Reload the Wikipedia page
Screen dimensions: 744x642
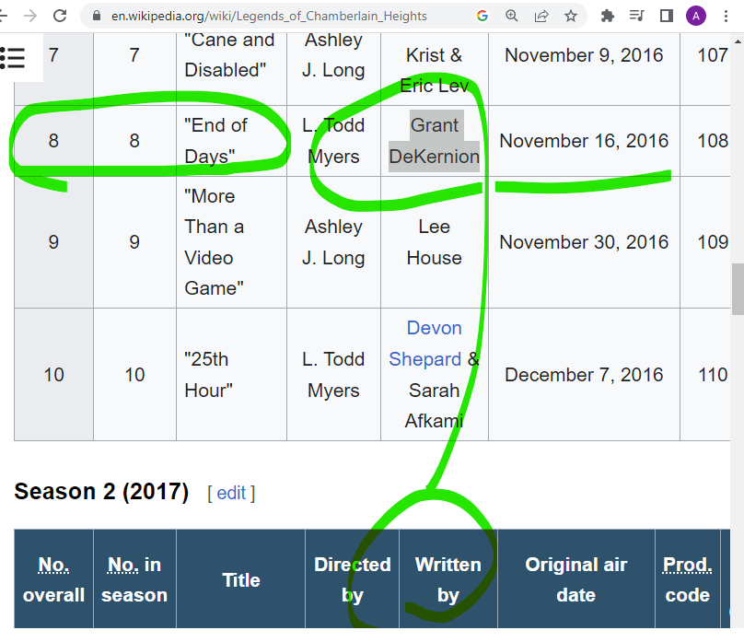[x=61, y=16]
